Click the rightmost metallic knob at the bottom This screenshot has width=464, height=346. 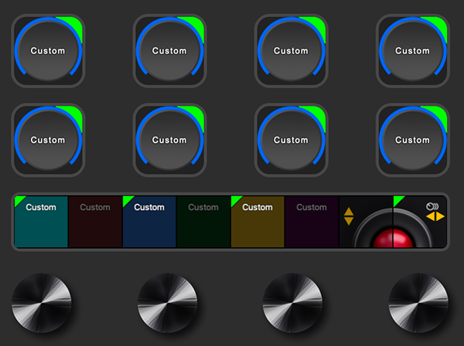(x=418, y=303)
